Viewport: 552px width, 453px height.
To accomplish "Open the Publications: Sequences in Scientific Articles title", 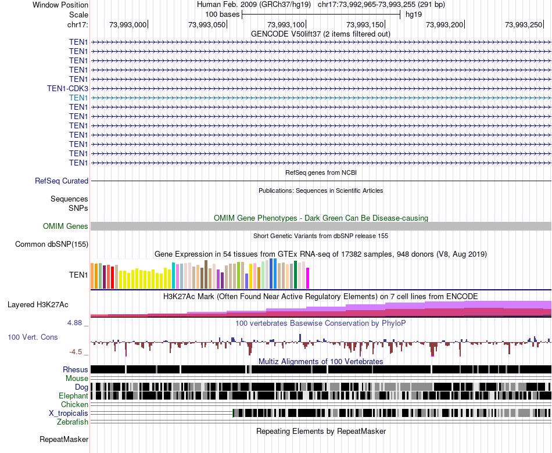I will [x=321, y=190].
